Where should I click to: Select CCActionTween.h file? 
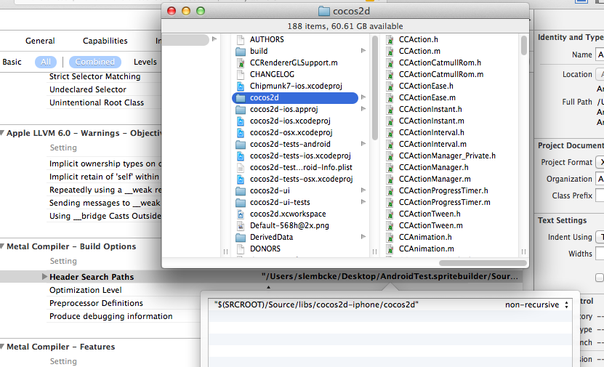tap(430, 214)
